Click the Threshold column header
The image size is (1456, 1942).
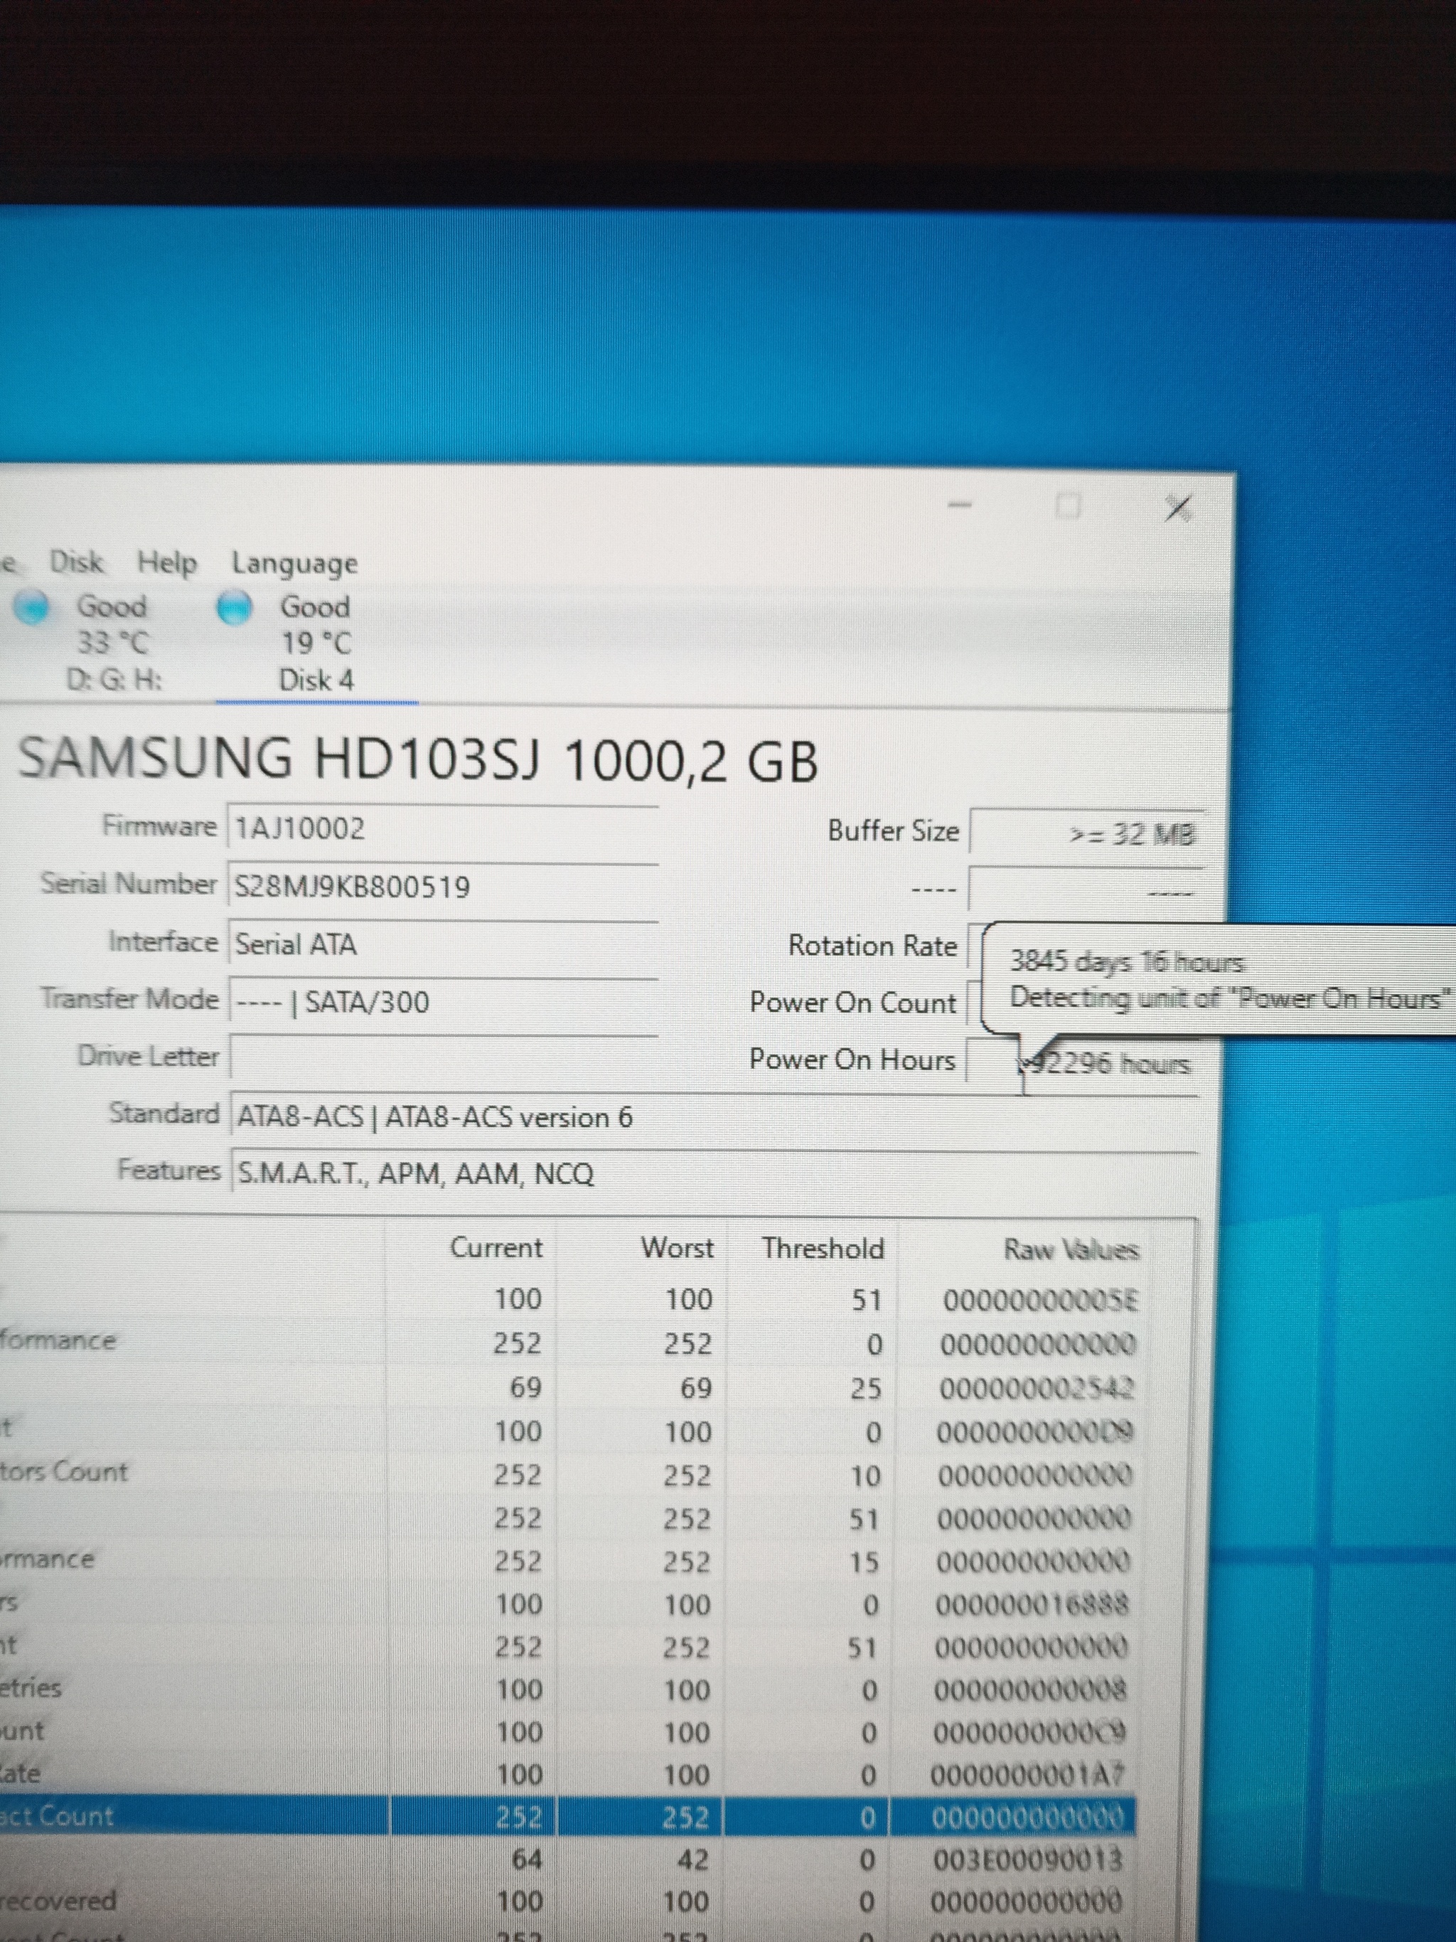(x=823, y=1249)
